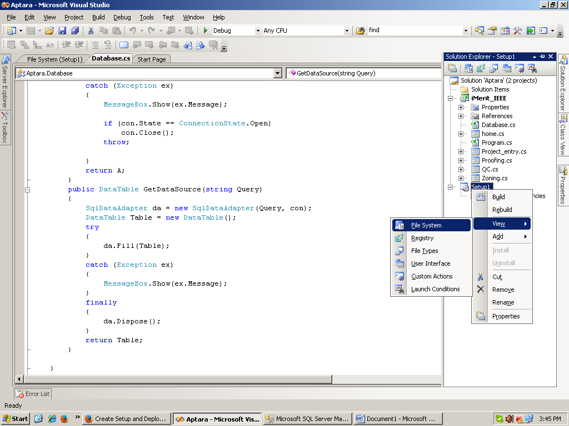Click the Undo arrow icon
The height and width of the screenshot is (426, 569).
tap(133, 31)
